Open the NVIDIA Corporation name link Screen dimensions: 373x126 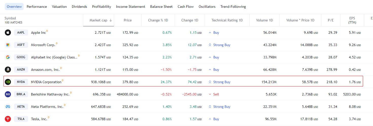point(46,82)
